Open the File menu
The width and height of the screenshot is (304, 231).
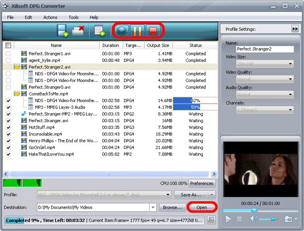[x=10, y=18]
